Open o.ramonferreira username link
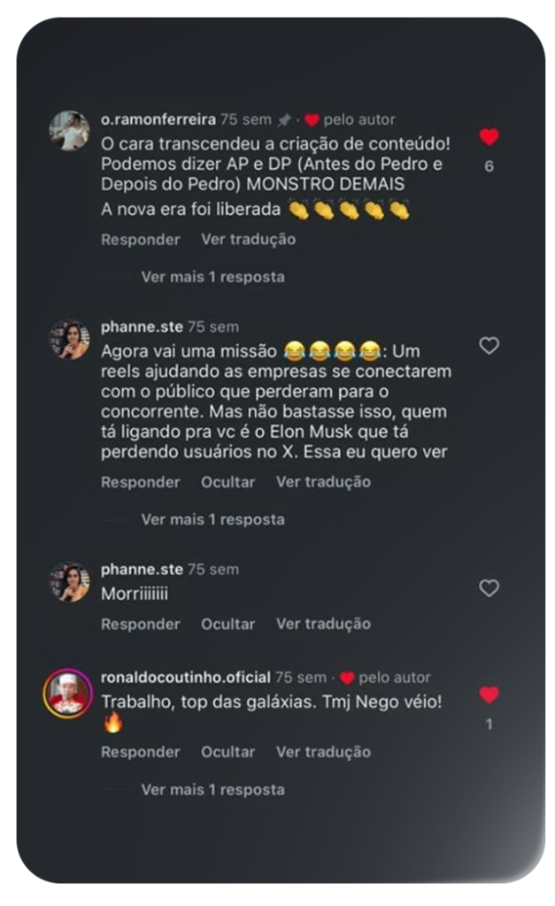Viewport: 555px width, 906px height. click(158, 119)
